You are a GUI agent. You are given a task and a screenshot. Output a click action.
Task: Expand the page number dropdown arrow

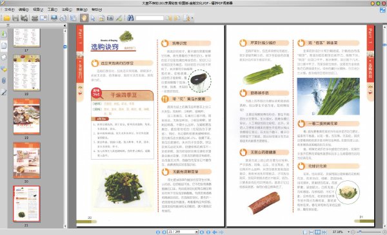(x=197, y=232)
